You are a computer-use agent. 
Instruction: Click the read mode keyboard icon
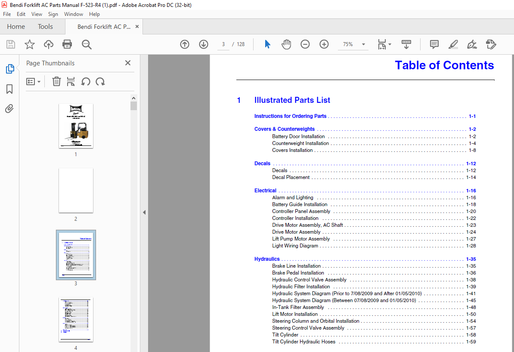click(x=406, y=44)
